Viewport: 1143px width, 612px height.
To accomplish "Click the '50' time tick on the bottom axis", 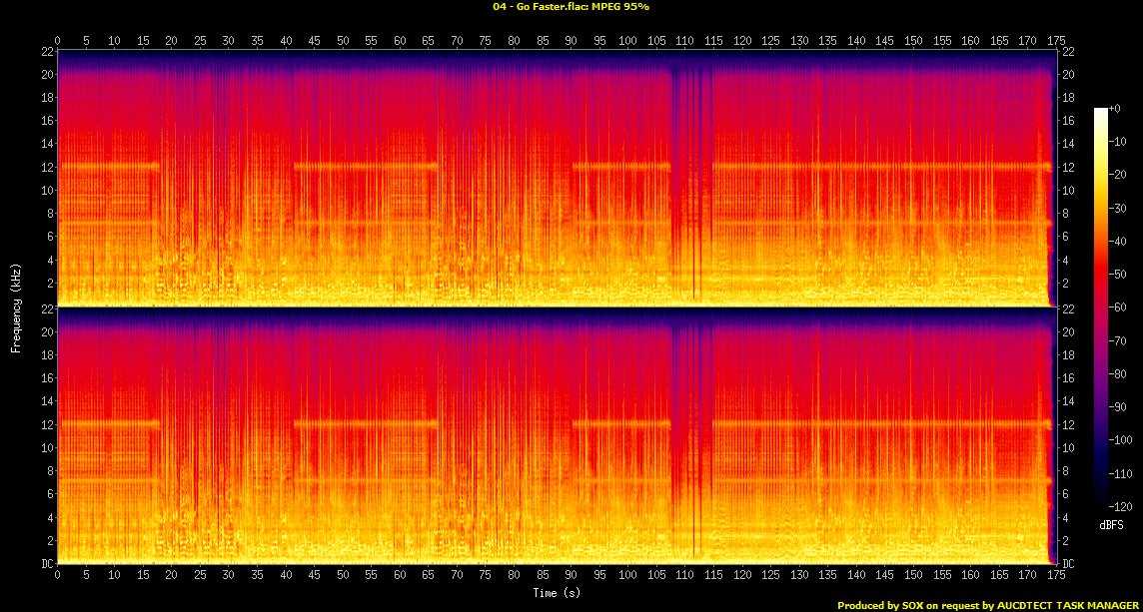I will pyautogui.click(x=343, y=577).
